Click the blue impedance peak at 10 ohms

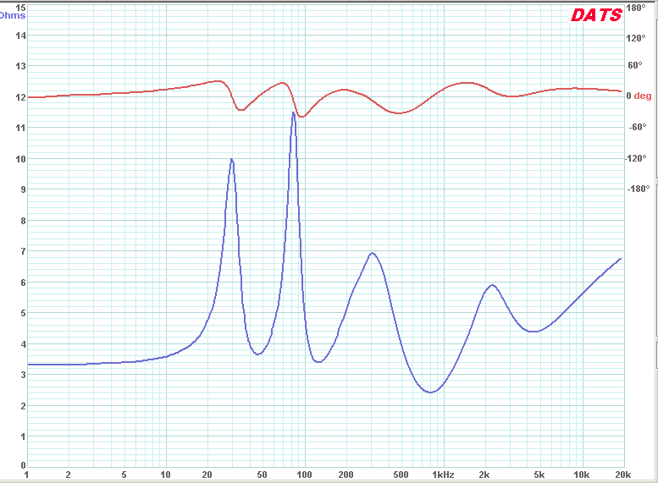pos(231,159)
